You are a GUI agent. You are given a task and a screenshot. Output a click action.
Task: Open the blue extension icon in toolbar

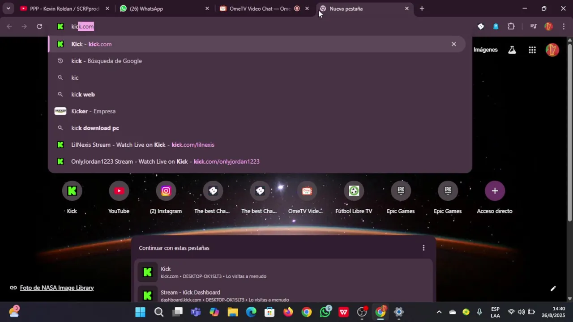[x=496, y=26]
